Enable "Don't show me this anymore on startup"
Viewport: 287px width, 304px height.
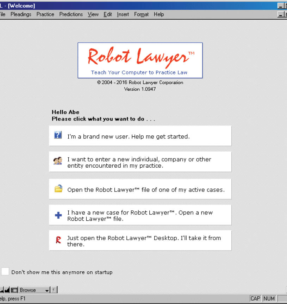[5, 272]
